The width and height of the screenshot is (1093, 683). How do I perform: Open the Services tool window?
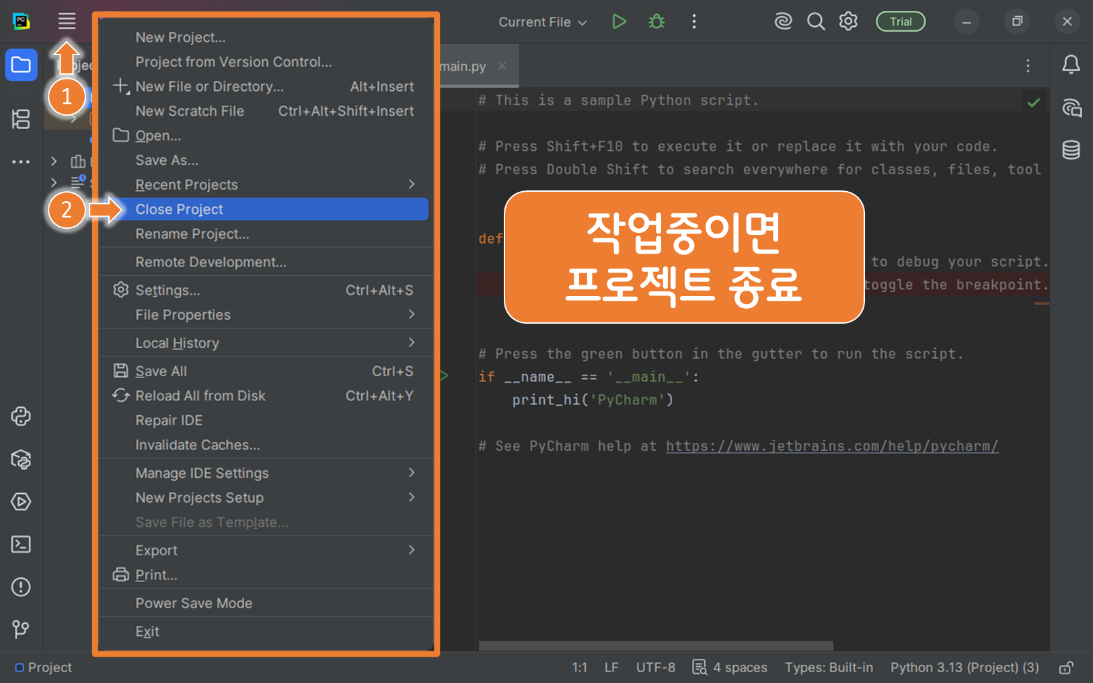[21, 502]
